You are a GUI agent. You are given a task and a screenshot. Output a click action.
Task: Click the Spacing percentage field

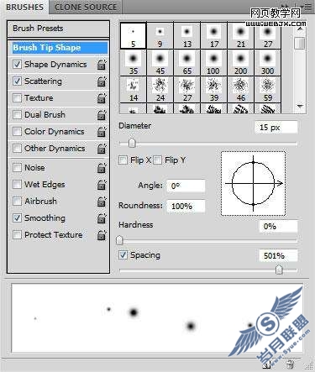[278, 255]
